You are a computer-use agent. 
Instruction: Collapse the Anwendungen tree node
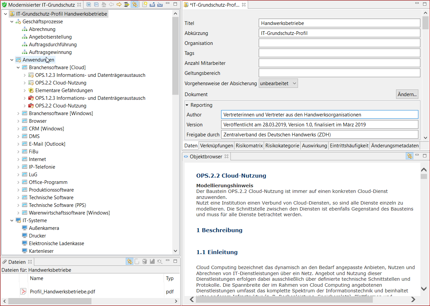12,60
